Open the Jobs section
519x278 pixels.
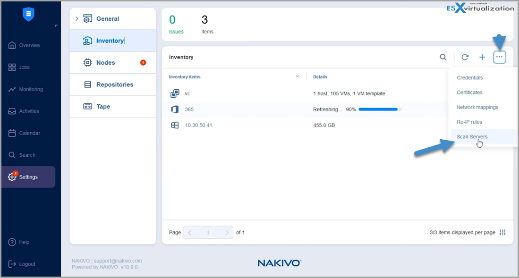tap(19, 67)
